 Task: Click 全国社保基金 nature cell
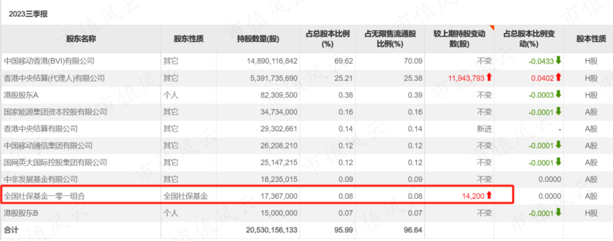click(186, 196)
